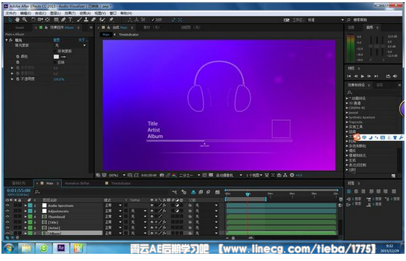Screen dimensions: 406x261
Task: Switch to the TimeIndicator timeline tab
Action: [121, 183]
